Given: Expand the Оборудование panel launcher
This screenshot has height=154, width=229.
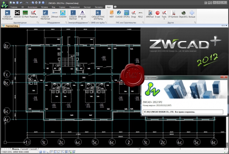Looking at the screenshot, I should (x=66, y=23).
